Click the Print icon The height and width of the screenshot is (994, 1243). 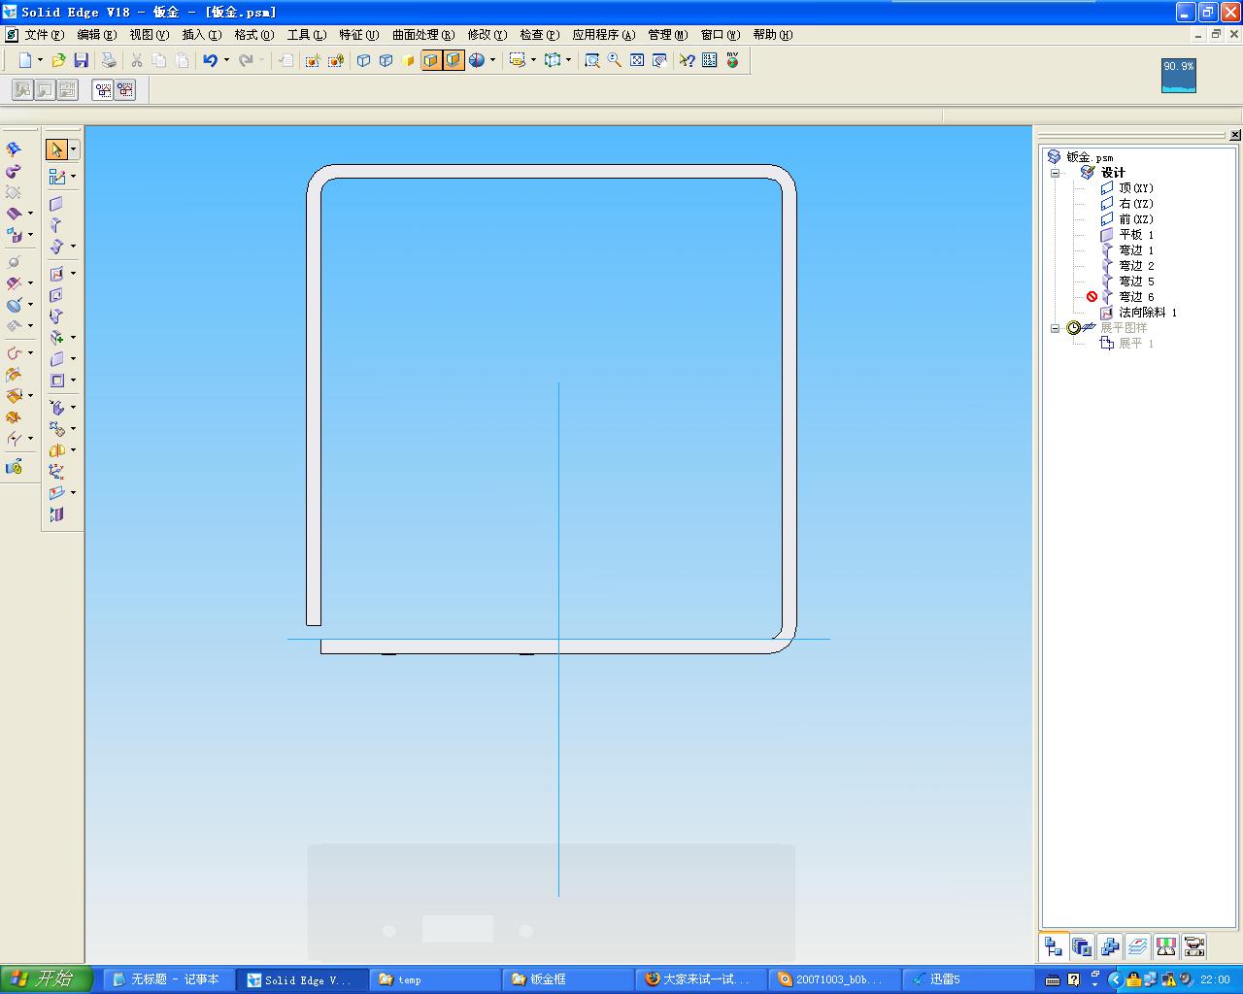[109, 60]
